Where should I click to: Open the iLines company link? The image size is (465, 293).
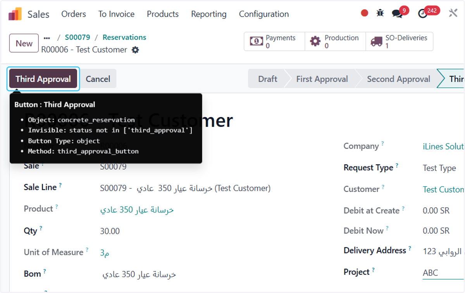(x=444, y=146)
